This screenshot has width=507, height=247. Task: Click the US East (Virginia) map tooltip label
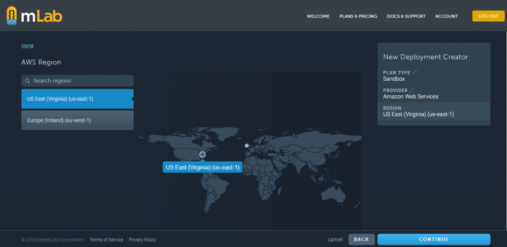pyautogui.click(x=203, y=168)
